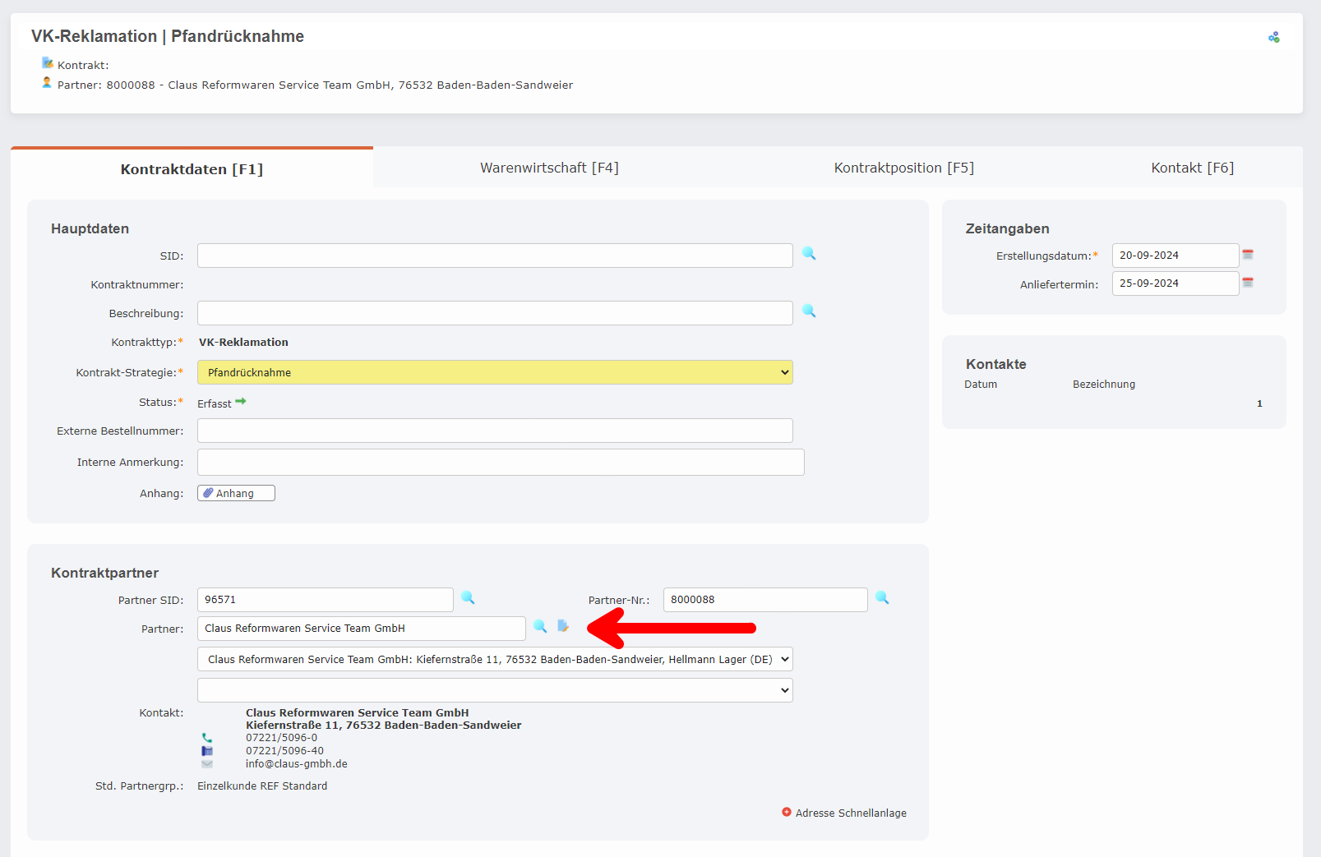Viewport: 1321px width, 857px height.
Task: Open the Kontraktposition [F5] tab
Action: tap(903, 167)
